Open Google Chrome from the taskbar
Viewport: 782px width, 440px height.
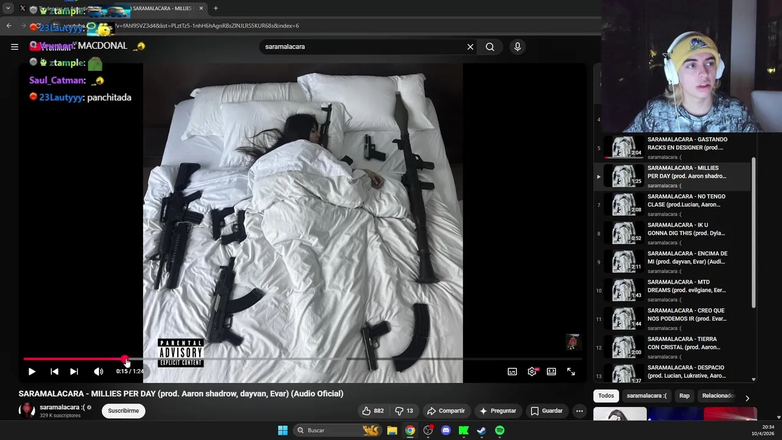(410, 430)
